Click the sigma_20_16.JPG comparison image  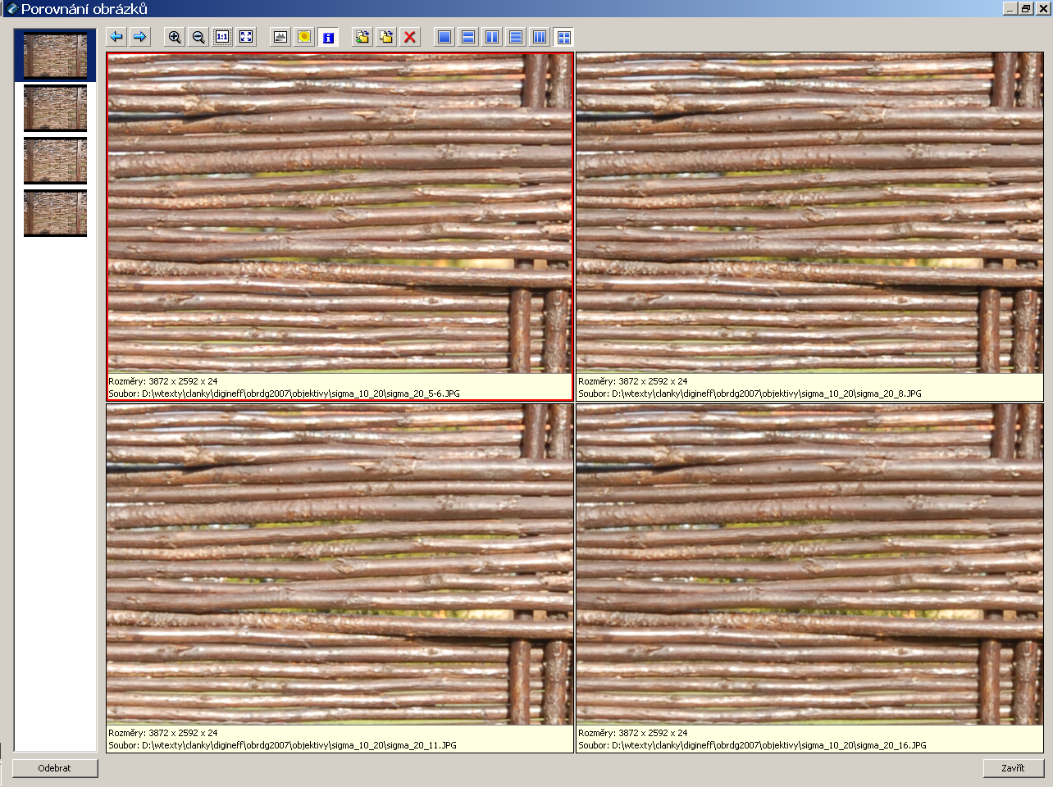[x=809, y=564]
